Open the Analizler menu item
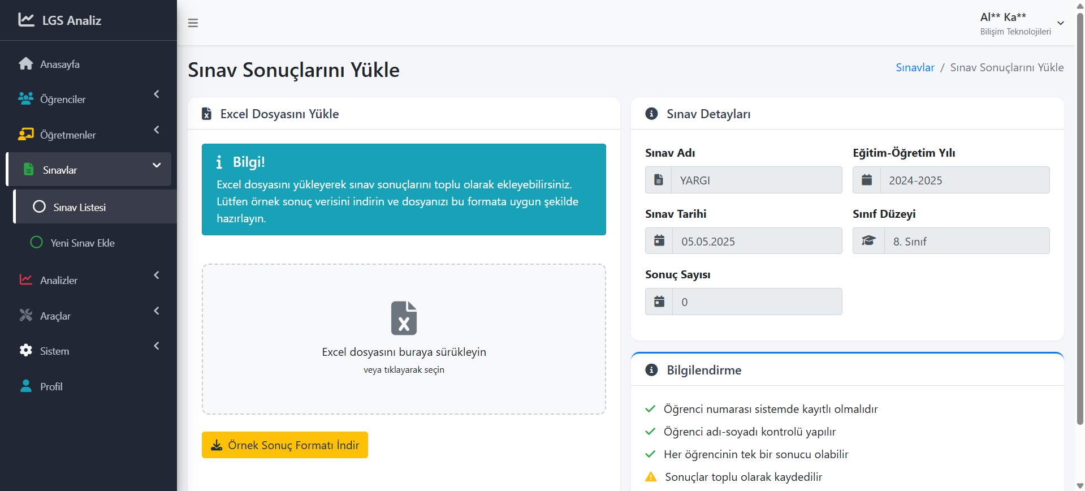1085x491 pixels. point(59,281)
